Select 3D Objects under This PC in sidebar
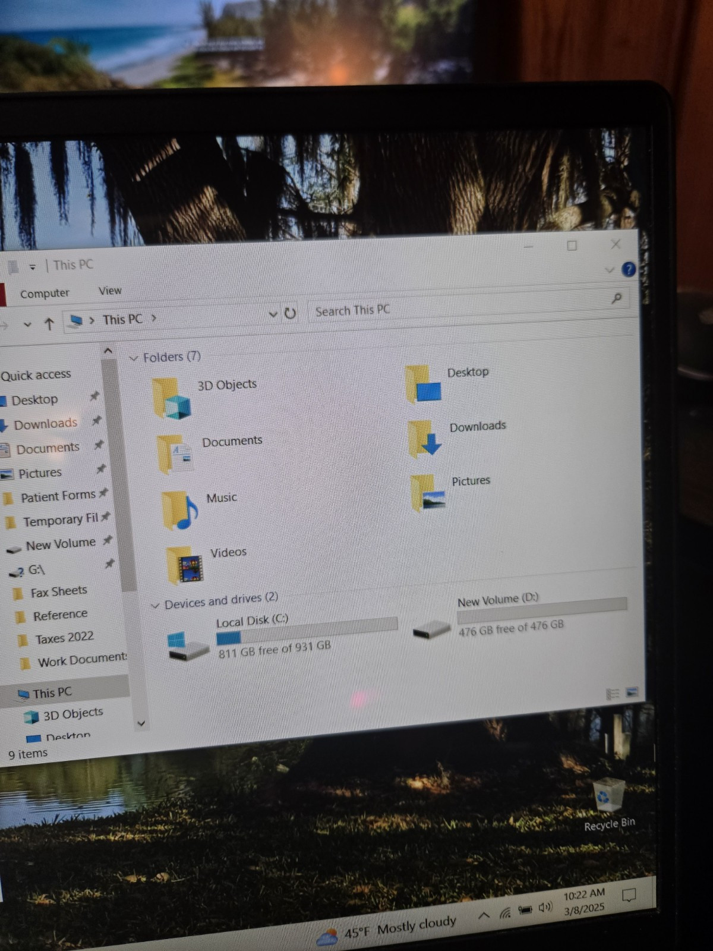Screen dimensions: 713x951 click(x=72, y=714)
